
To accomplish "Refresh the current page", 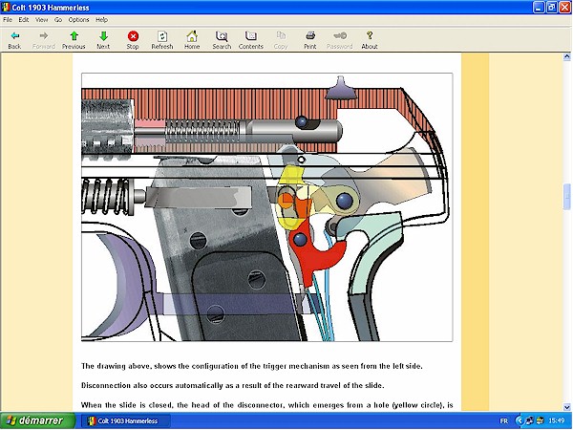I will (x=162, y=39).
